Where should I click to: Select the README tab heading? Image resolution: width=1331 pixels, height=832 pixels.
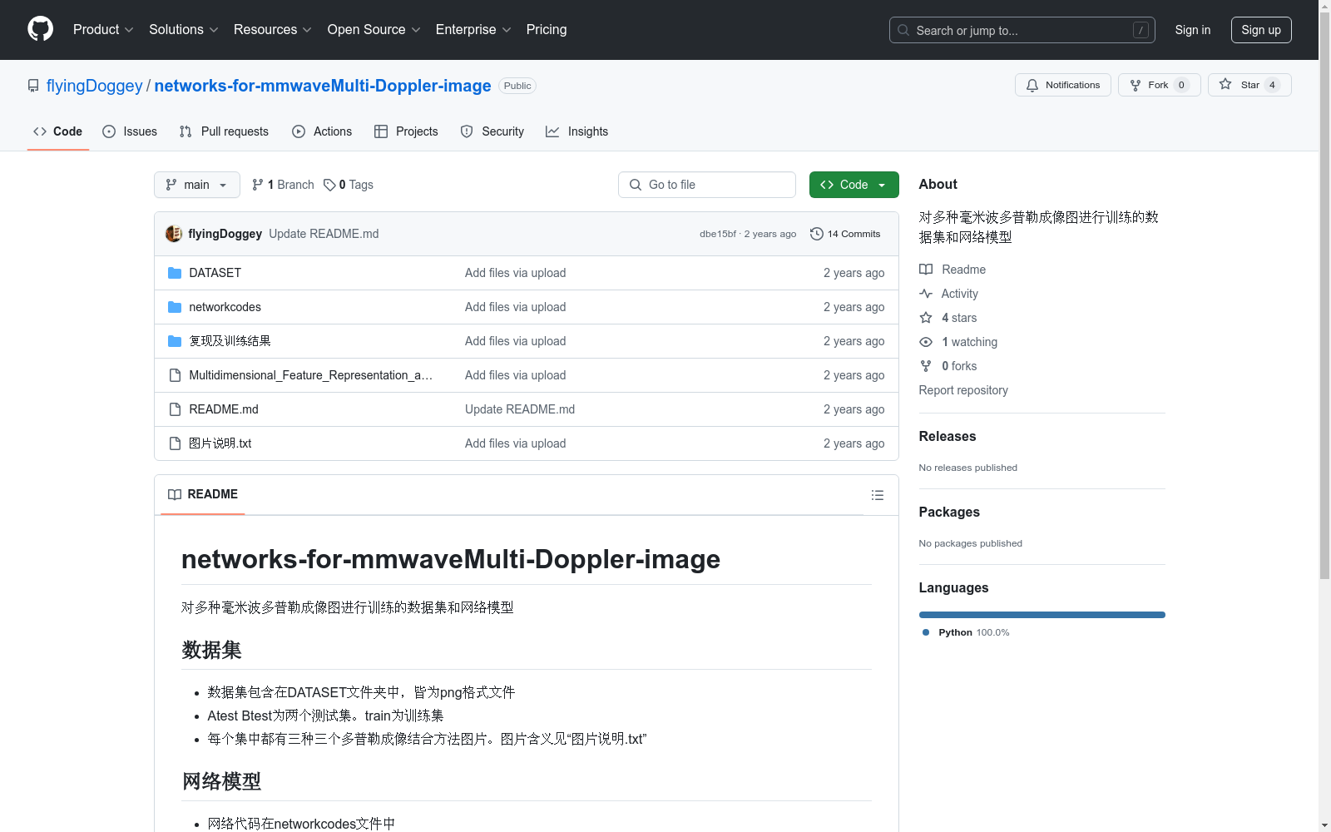tap(203, 494)
